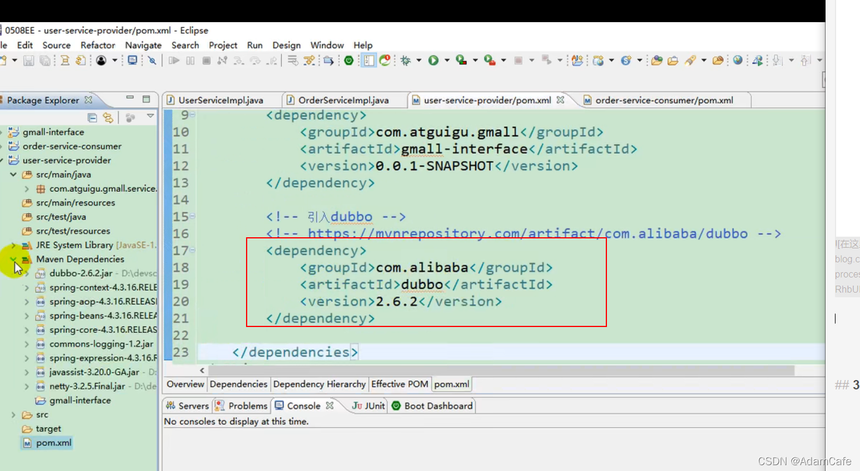Viewport: 860px width, 471px height.
Task: Click Collapse All in Package Explorer
Action: pyautogui.click(x=92, y=117)
